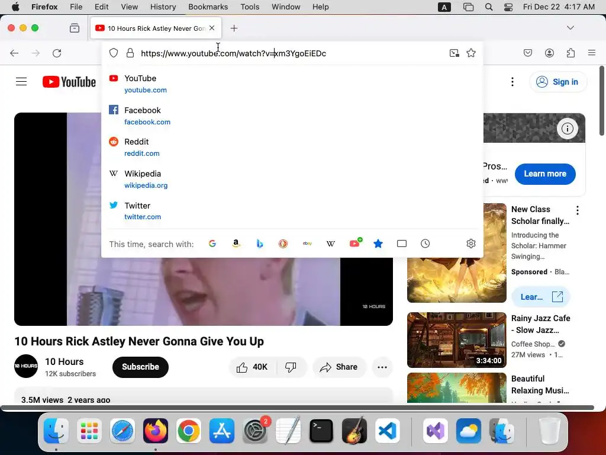Open a new tab with the plus button
606x455 pixels.
click(234, 28)
